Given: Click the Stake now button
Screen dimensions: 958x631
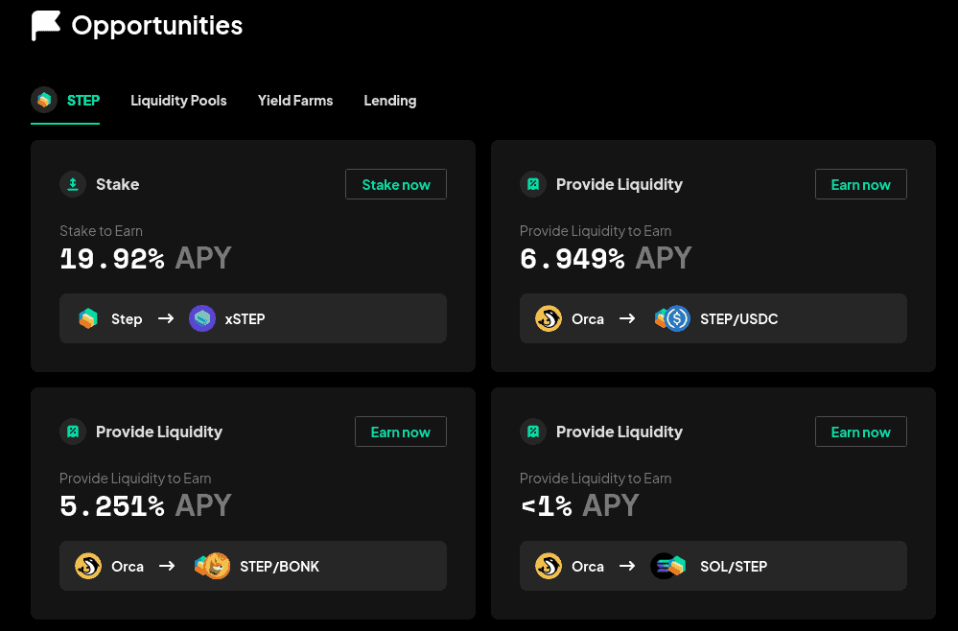Looking at the screenshot, I should (396, 184).
